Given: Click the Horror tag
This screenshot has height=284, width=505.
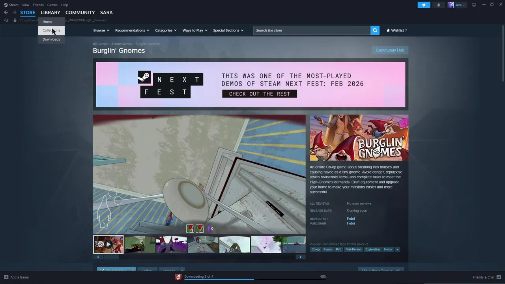Looking at the screenshot, I should 388,249.
